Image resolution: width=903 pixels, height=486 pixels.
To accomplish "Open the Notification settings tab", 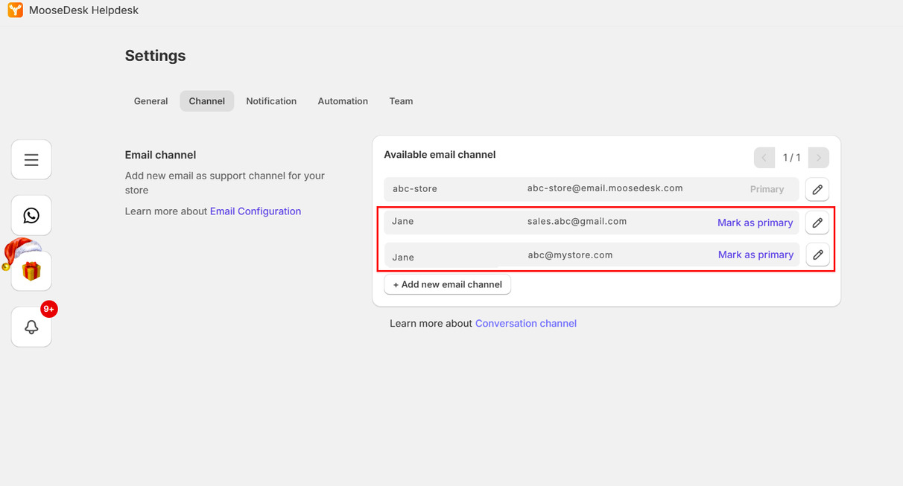I will (271, 100).
